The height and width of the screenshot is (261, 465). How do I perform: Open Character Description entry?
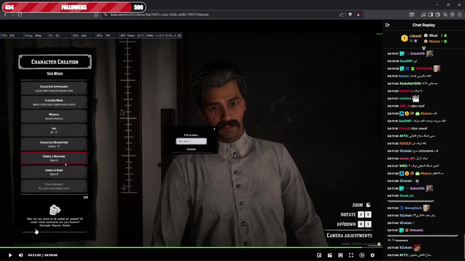(x=54, y=144)
